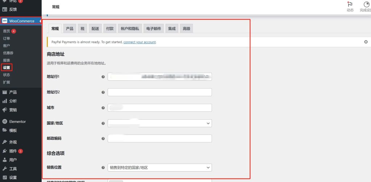Viewport: 371px width, 182px height.
Task: Click the 评论 comments bubble icon
Action: tap(4, 1)
